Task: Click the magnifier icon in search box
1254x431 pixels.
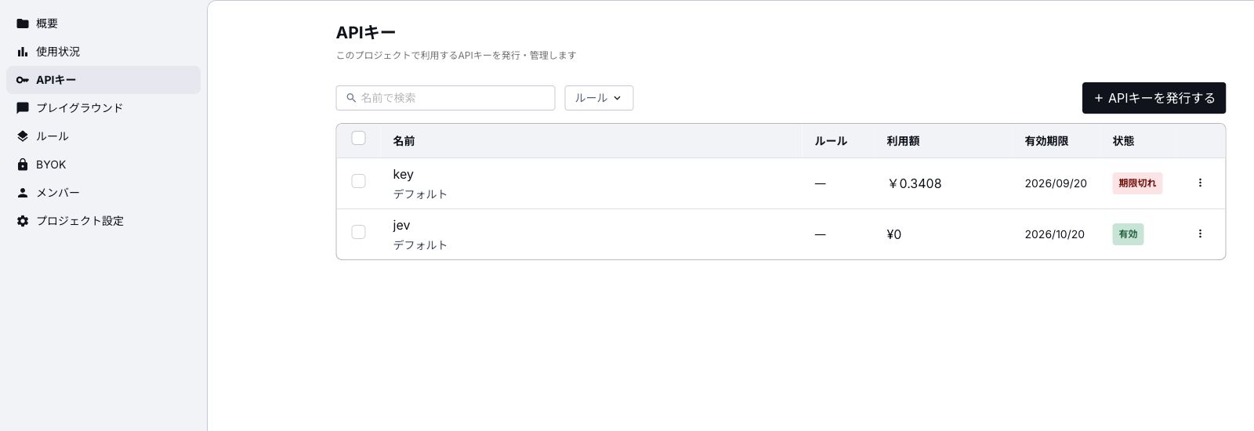Action: [351, 98]
